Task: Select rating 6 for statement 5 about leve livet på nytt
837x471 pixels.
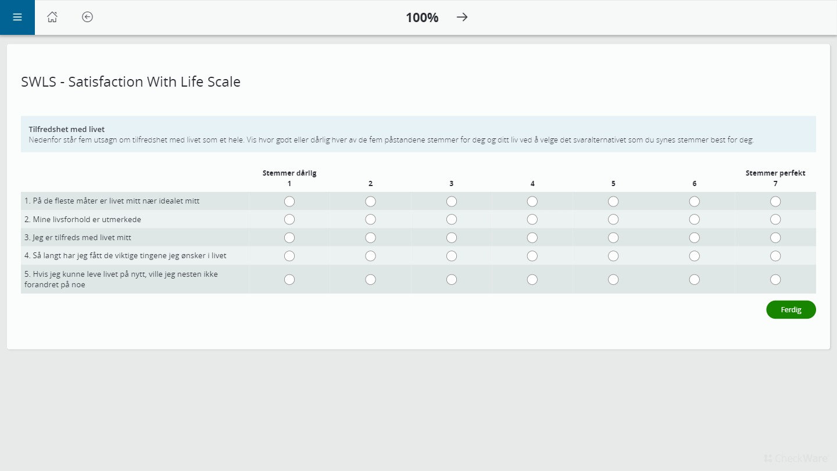Action: (x=694, y=279)
